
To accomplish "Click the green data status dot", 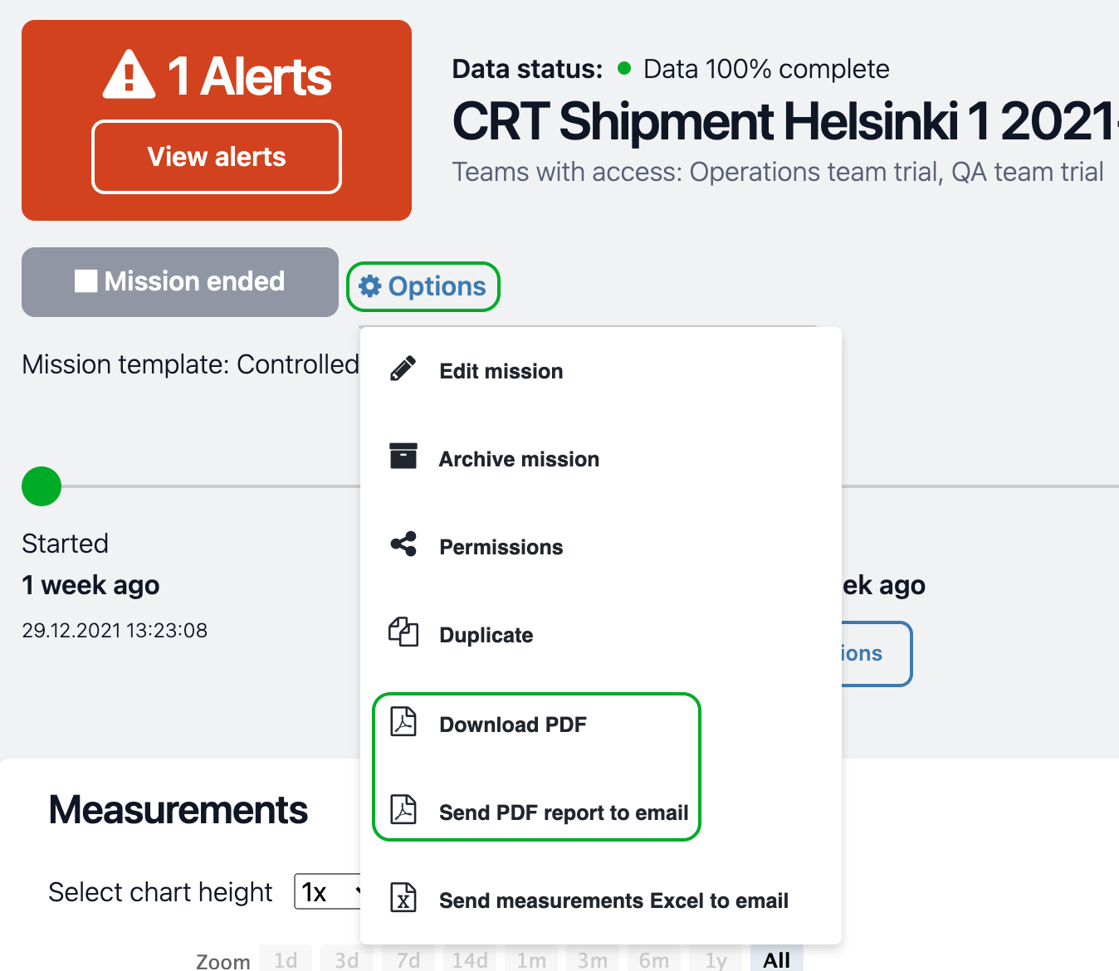I will coord(625,68).
